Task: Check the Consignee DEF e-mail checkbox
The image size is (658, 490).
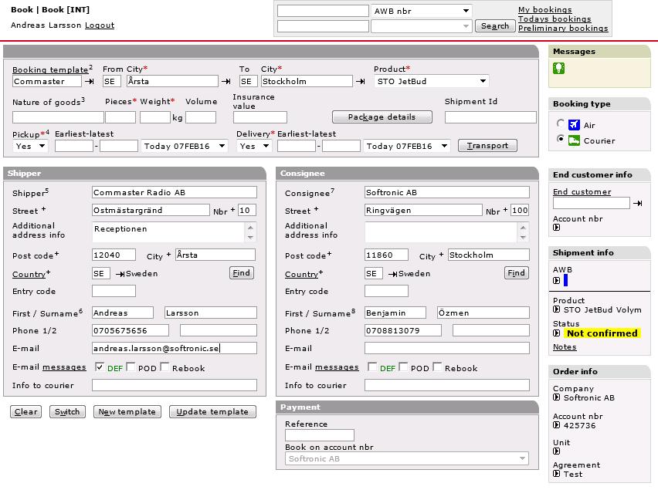Action: pos(372,367)
